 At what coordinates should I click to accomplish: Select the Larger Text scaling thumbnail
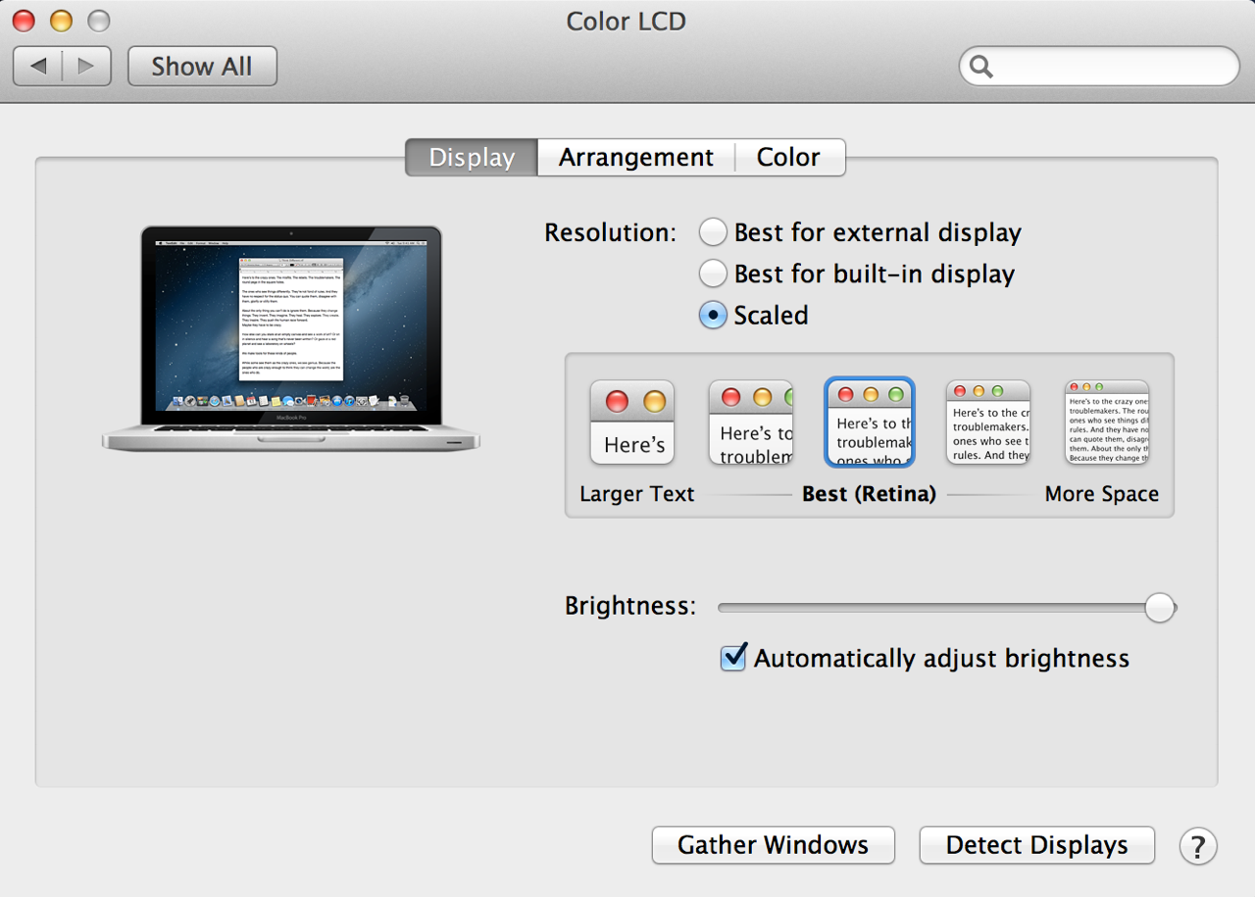[632, 422]
